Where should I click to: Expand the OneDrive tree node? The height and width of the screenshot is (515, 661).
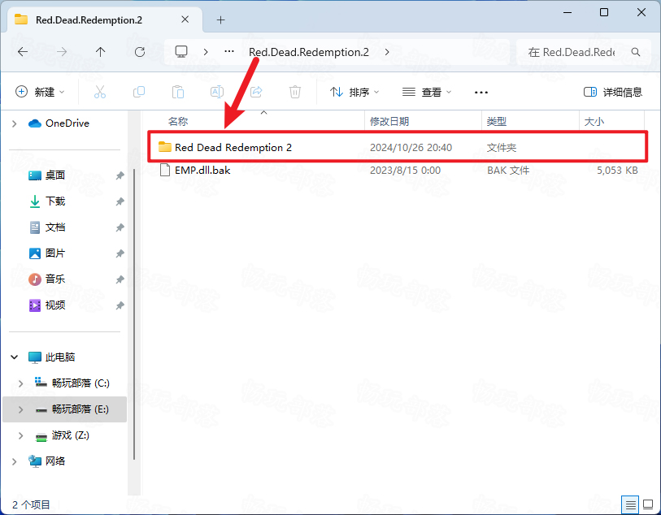click(x=15, y=123)
